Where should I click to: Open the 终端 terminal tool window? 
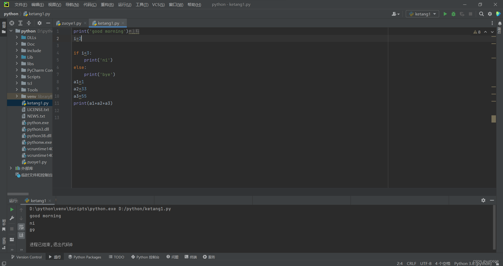(x=191, y=257)
